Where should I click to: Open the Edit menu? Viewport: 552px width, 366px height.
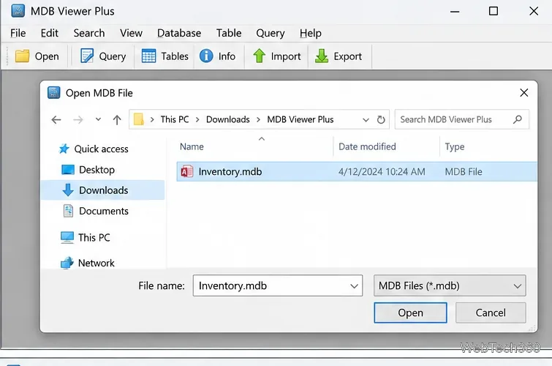click(x=49, y=33)
